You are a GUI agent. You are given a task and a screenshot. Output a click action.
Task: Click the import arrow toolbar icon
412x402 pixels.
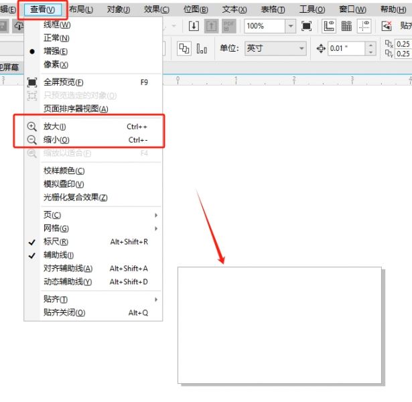coord(194,26)
